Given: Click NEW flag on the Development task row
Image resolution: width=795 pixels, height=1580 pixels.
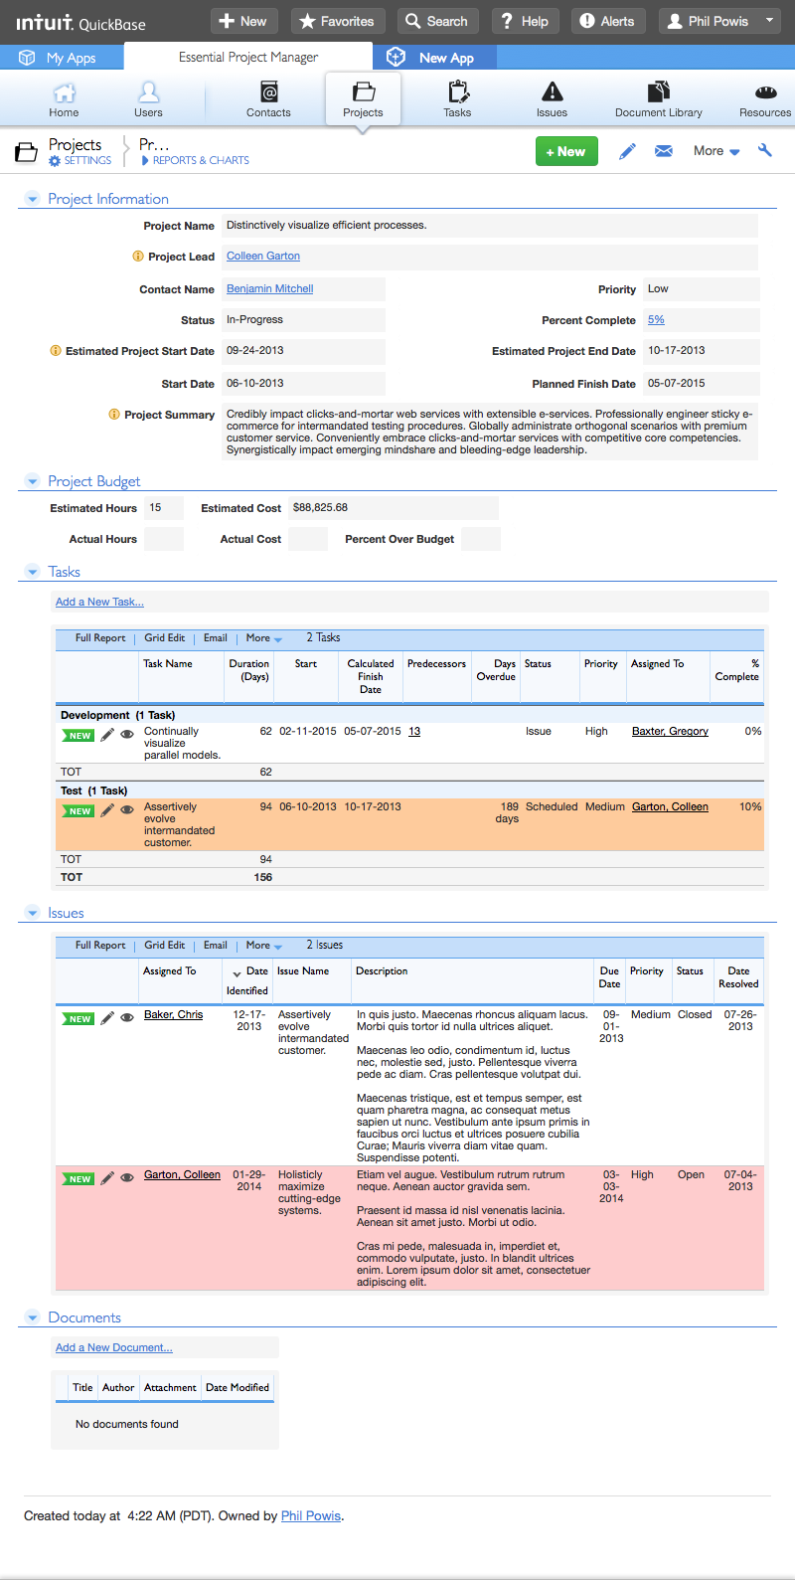Looking at the screenshot, I should tap(78, 736).
